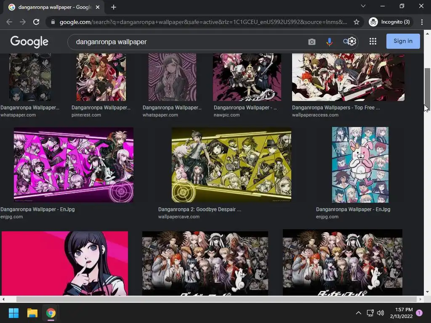Screen dimensions: 431x323
Task: Open network settings tray icon
Action: point(370,313)
